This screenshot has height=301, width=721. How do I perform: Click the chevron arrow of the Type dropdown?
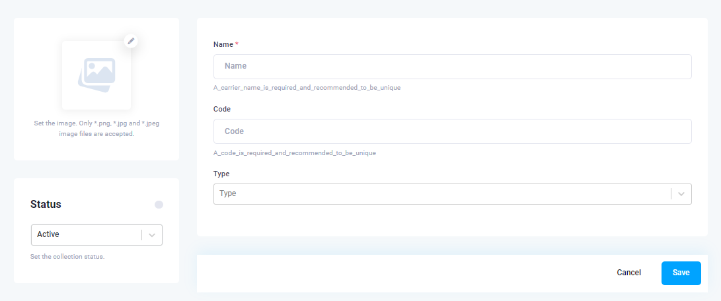click(681, 194)
